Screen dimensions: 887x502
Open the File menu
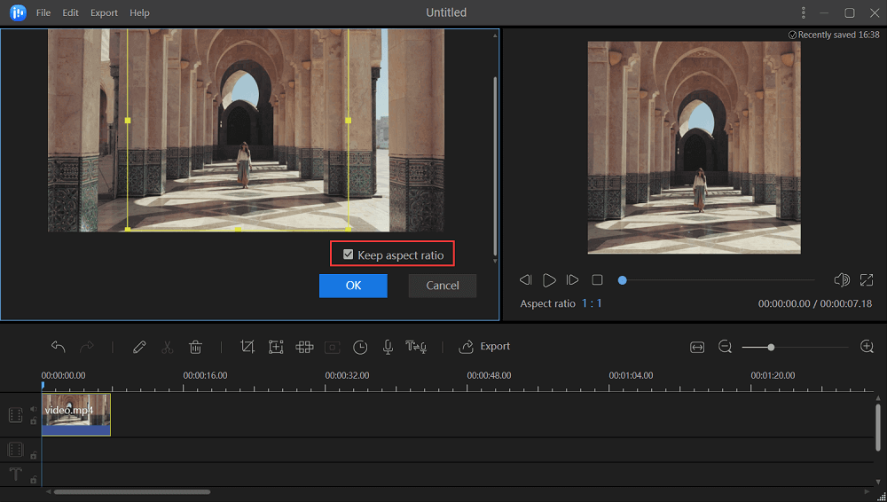click(x=43, y=13)
